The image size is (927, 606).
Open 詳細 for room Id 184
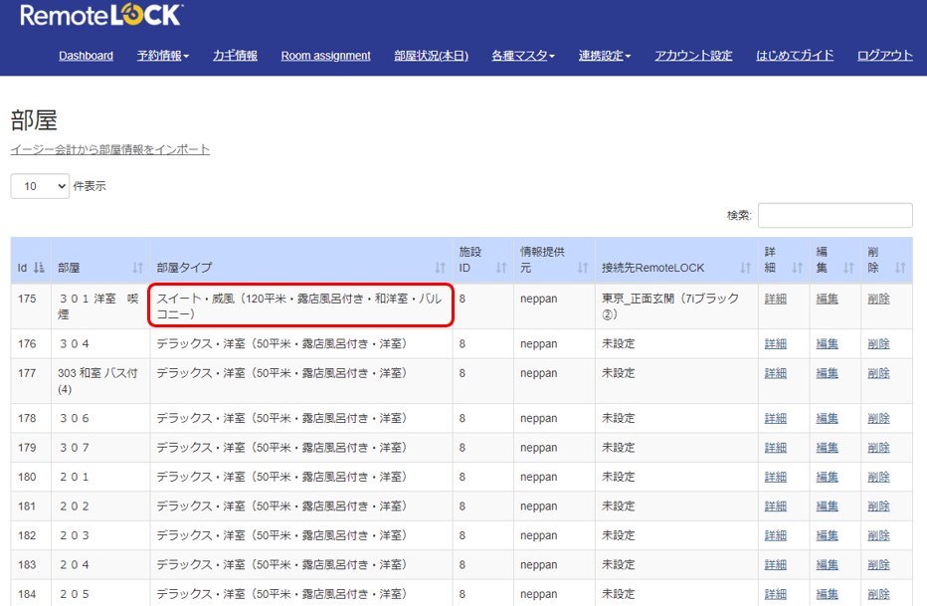pyautogui.click(x=775, y=594)
